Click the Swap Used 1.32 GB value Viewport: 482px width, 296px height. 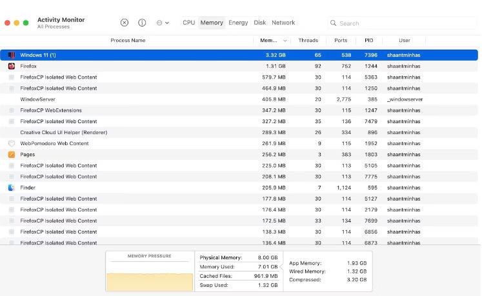point(268,285)
